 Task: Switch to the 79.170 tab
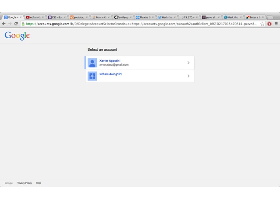(x=189, y=17)
